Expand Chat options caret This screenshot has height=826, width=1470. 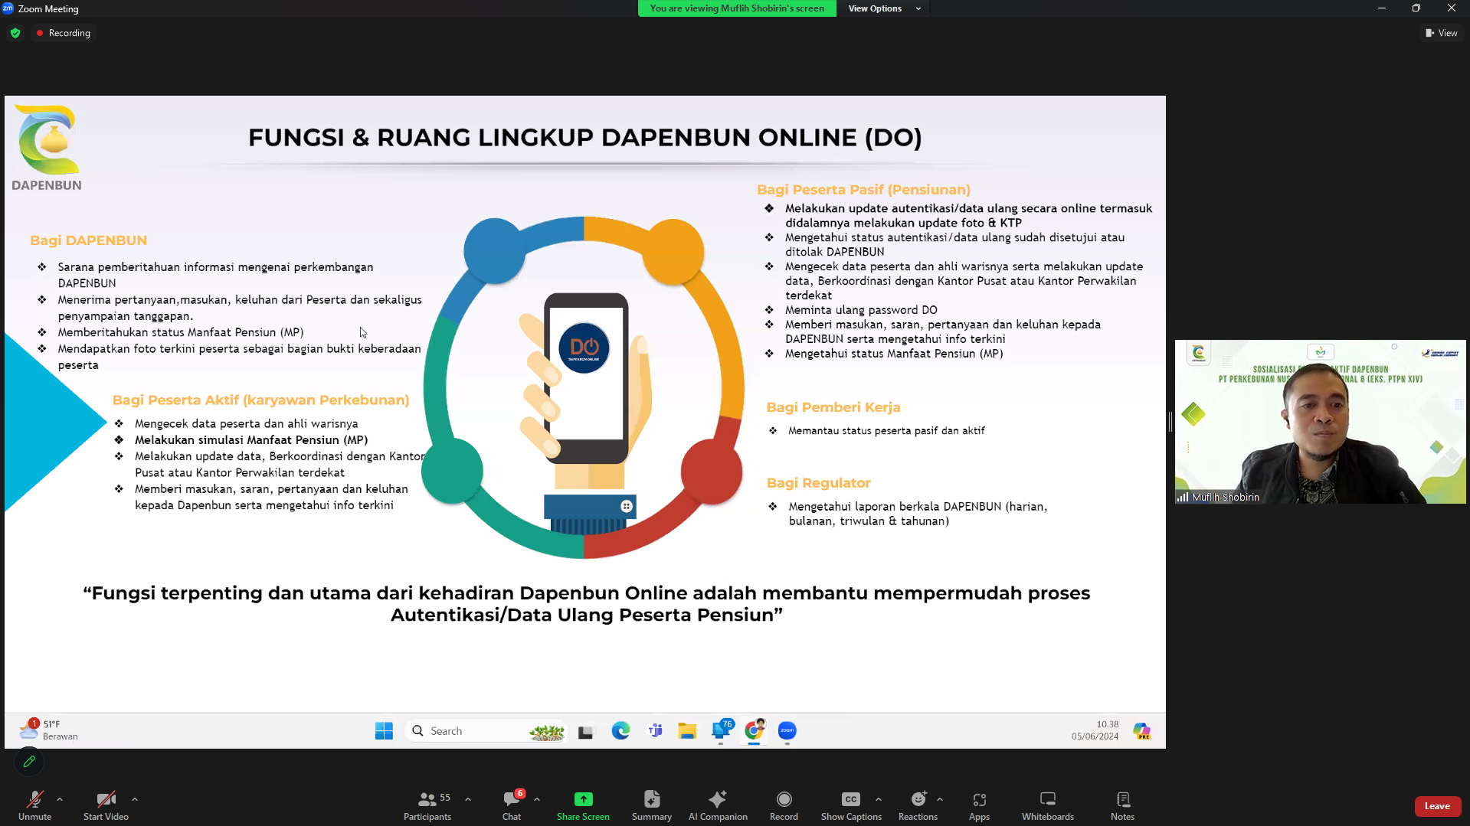click(x=537, y=799)
